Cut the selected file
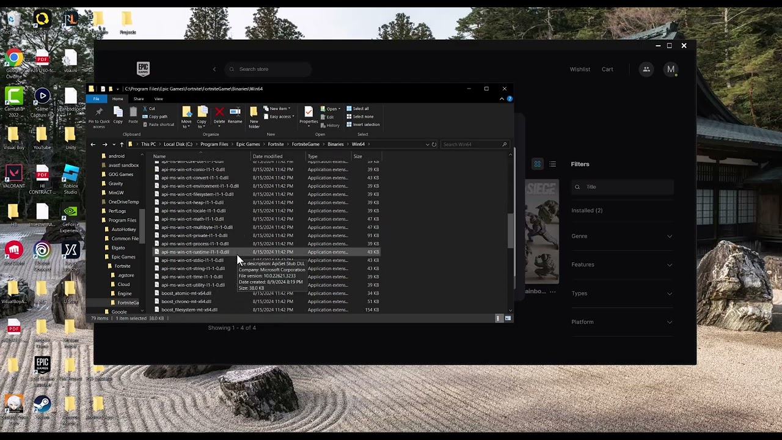This screenshot has height=440, width=782. tap(148, 109)
